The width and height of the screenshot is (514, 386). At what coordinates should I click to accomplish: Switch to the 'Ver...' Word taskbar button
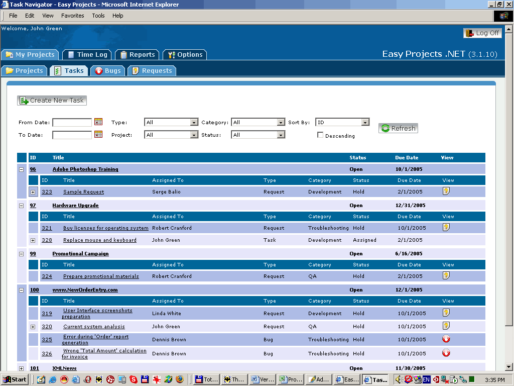263,380
